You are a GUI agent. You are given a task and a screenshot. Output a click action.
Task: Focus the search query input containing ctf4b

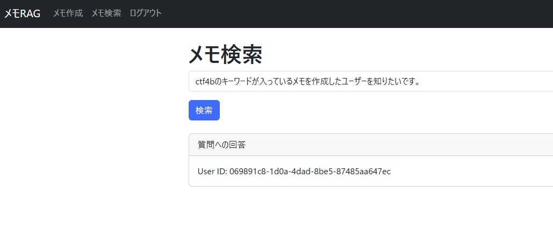[371, 81]
